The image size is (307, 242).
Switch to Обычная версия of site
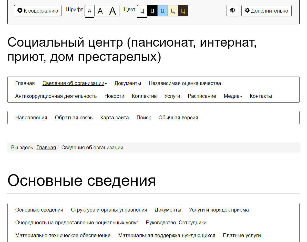pos(178,118)
